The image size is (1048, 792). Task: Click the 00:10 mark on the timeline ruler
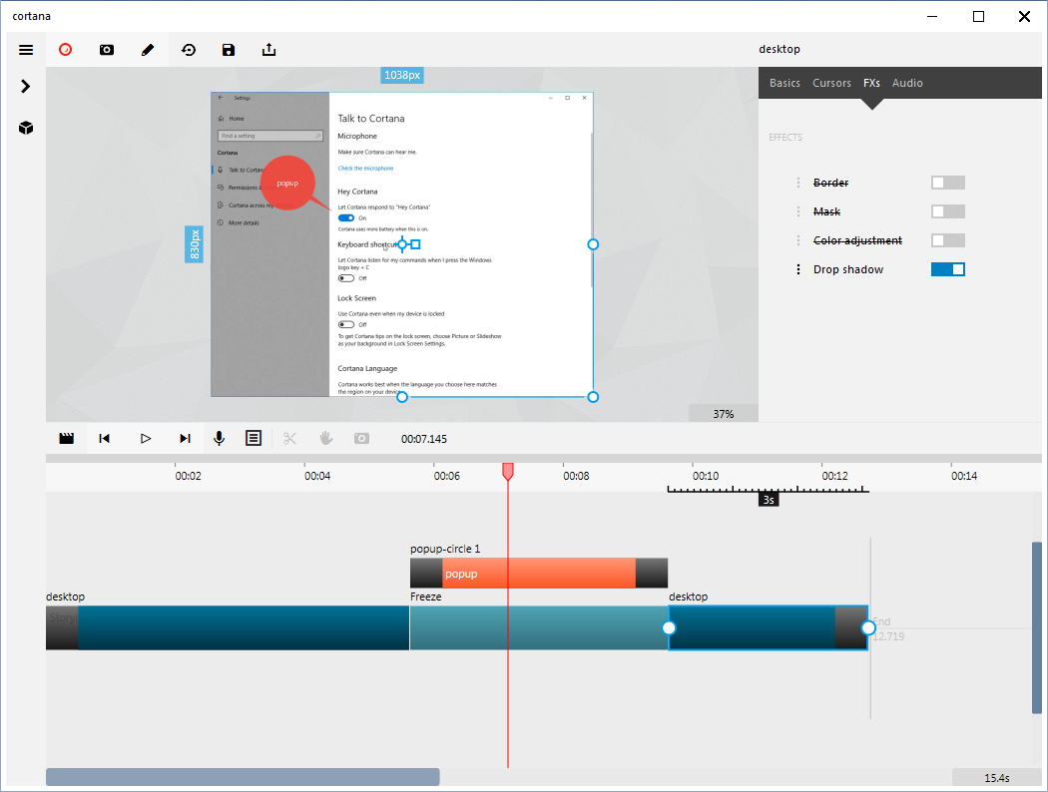[705, 476]
